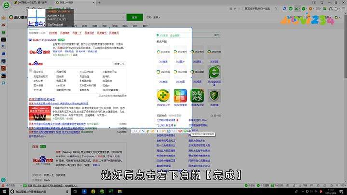
Task: Open Task View on the taskbar
Action: 75,191
